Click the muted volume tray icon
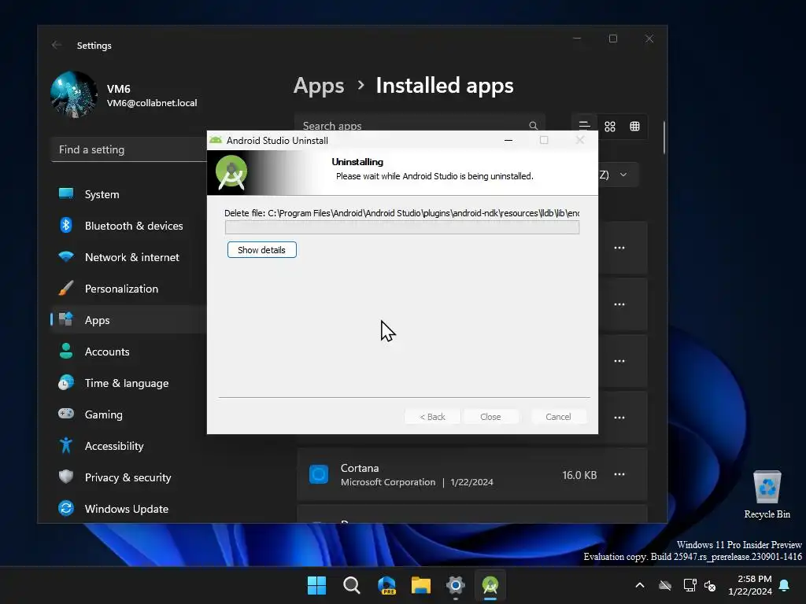This screenshot has width=806, height=604. [710, 585]
